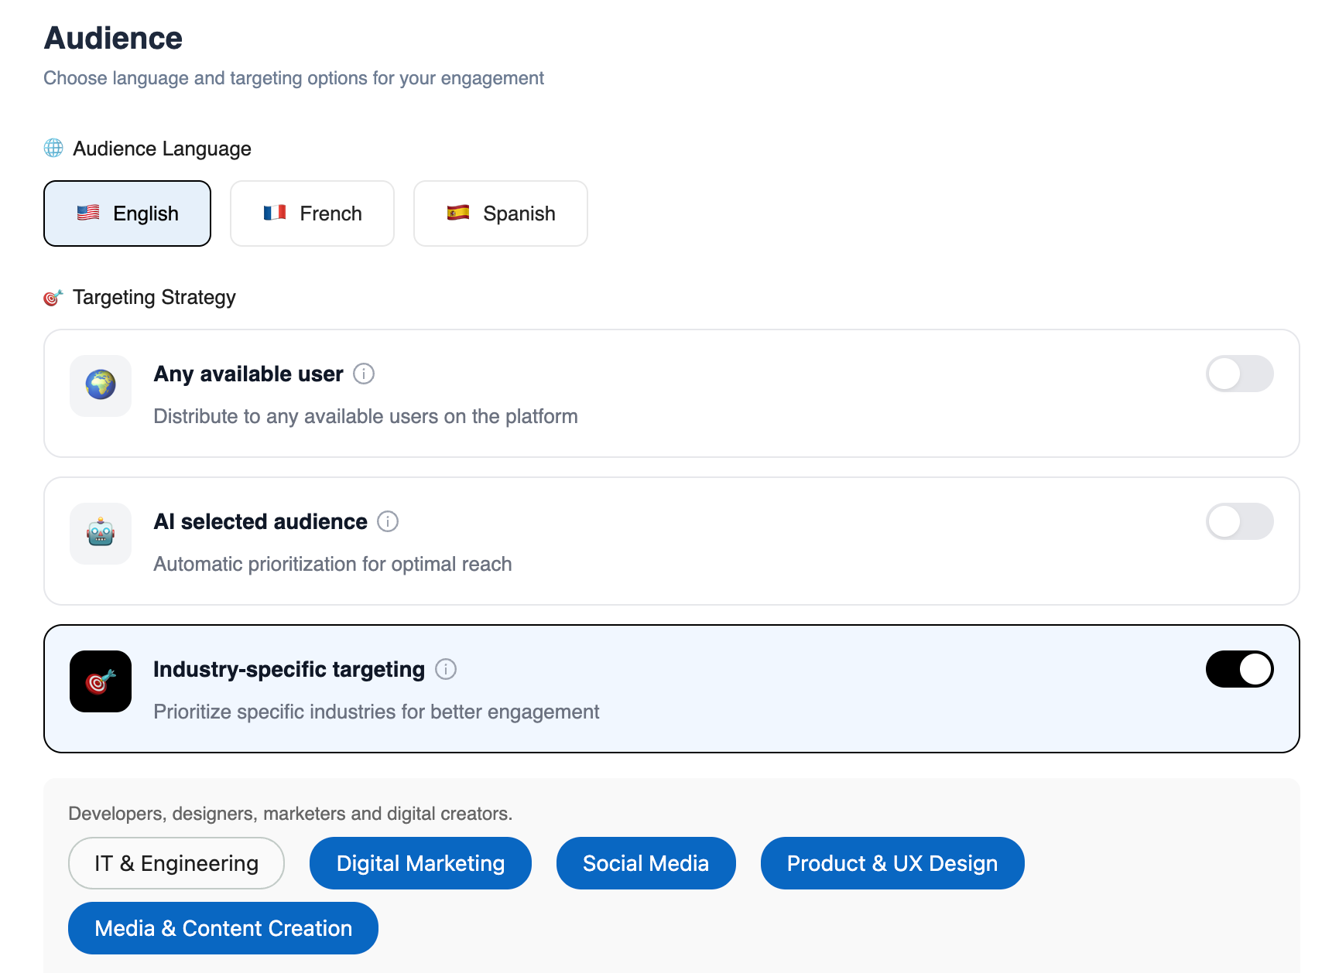Toggle the Social Media industry chip

646,863
